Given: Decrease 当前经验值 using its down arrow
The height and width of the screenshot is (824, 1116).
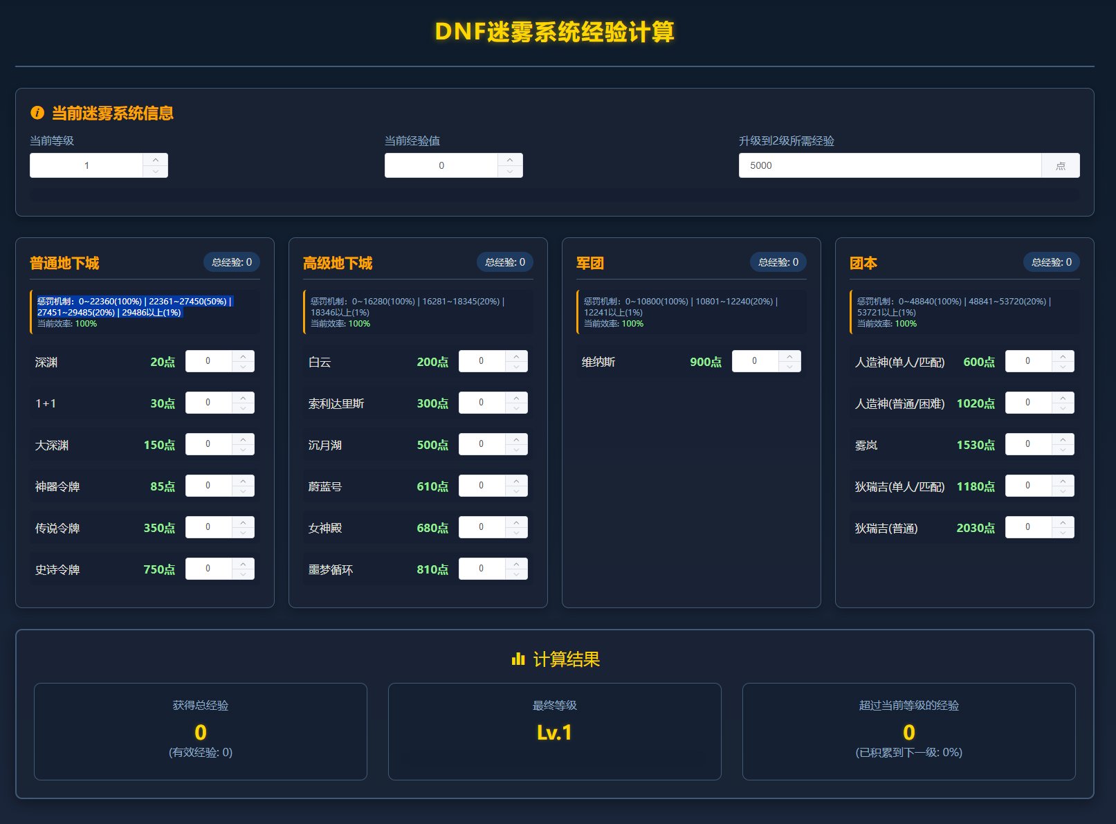Looking at the screenshot, I should 511,170.
